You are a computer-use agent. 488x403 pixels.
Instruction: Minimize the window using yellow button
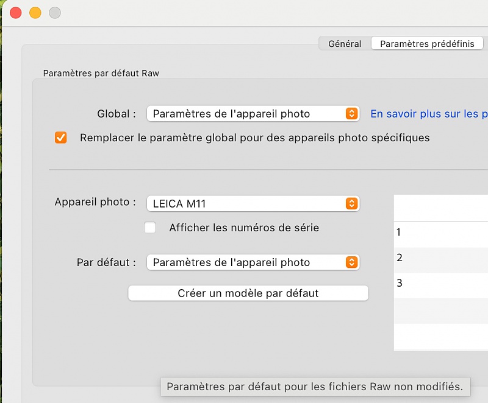35,13
